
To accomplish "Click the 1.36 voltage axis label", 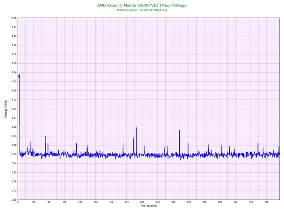I will 14,45.
